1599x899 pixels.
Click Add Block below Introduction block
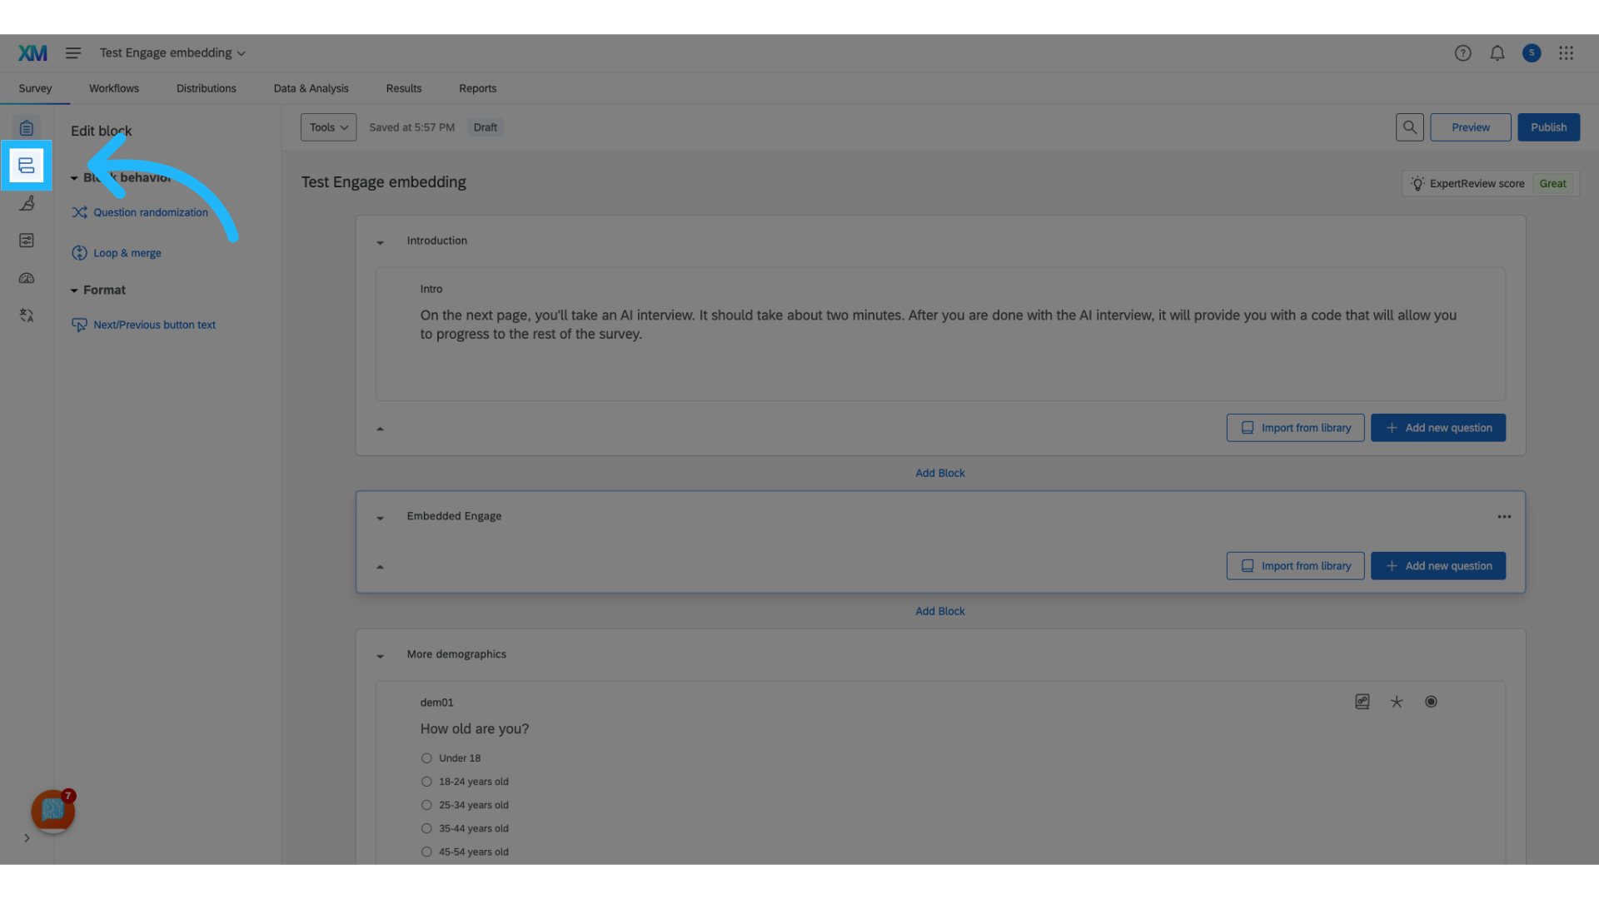(940, 473)
